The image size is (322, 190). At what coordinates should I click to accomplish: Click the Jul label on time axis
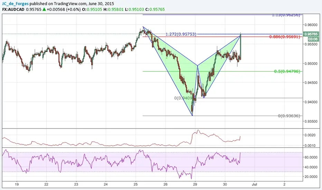tap(254, 184)
